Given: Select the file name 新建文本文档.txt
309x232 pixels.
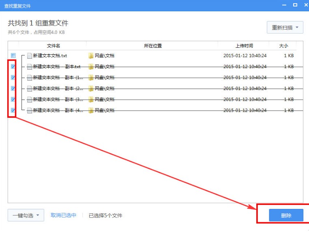Looking at the screenshot, I should (x=50, y=56).
